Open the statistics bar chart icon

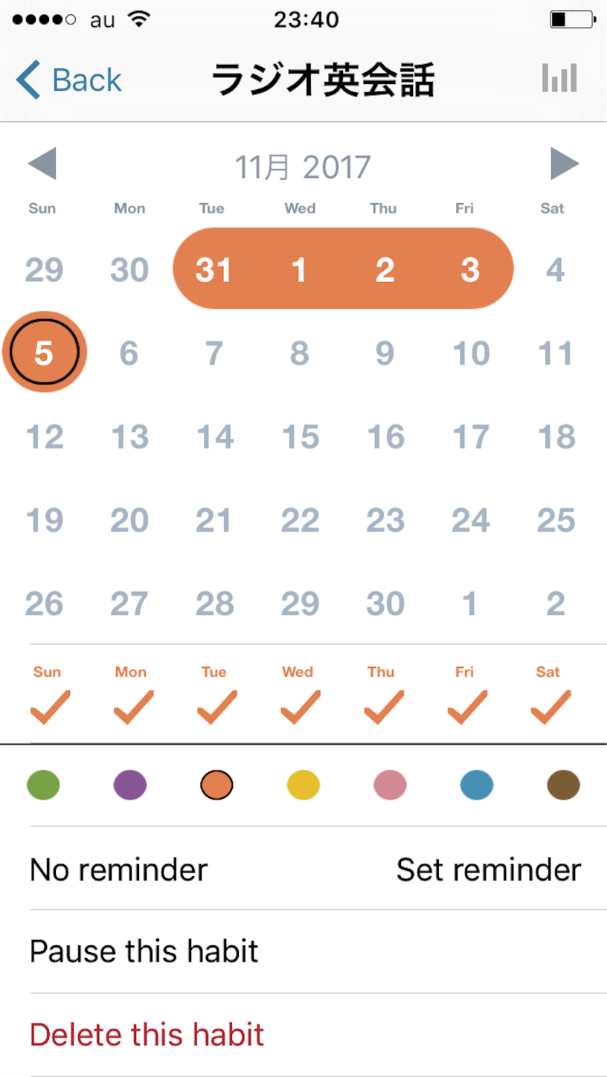pyautogui.click(x=559, y=78)
